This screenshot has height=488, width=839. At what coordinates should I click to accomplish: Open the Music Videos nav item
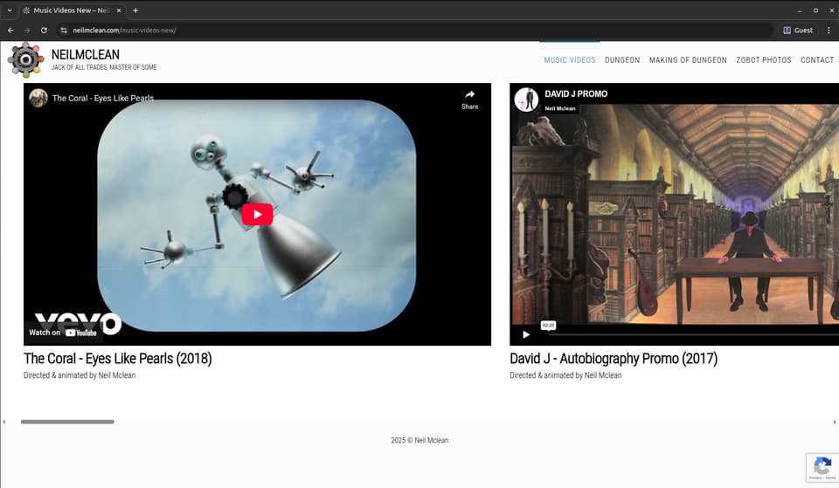[x=569, y=60]
